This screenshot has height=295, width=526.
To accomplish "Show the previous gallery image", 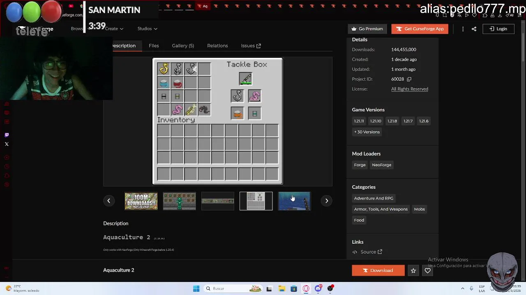I will click(x=108, y=201).
